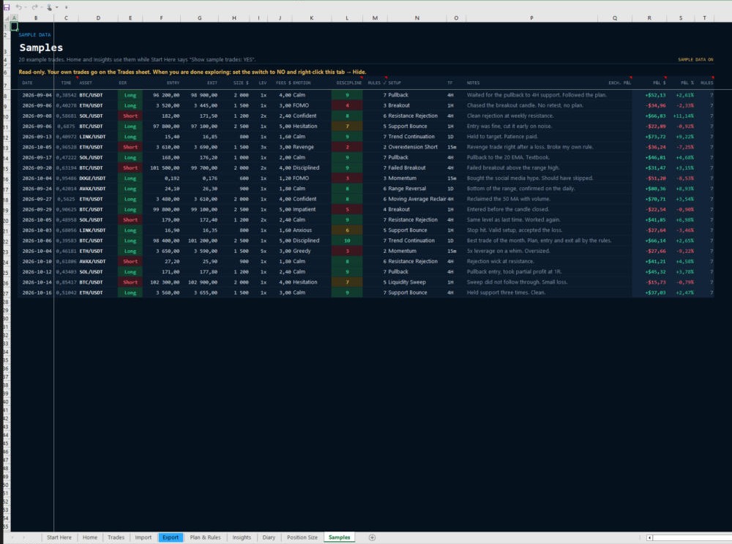The width and height of the screenshot is (732, 544).
Task: Select row 30 header
Action: pos(7,319)
